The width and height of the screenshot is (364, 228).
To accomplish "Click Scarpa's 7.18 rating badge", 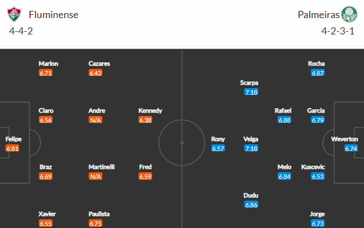I will [x=251, y=92].
